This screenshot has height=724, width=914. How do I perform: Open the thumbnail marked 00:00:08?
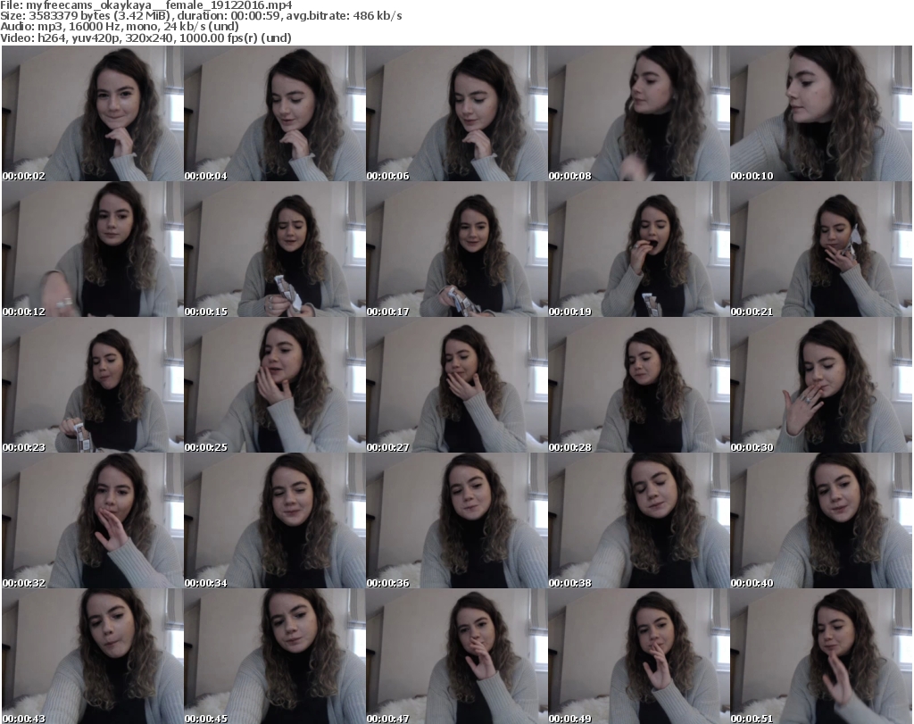638,114
